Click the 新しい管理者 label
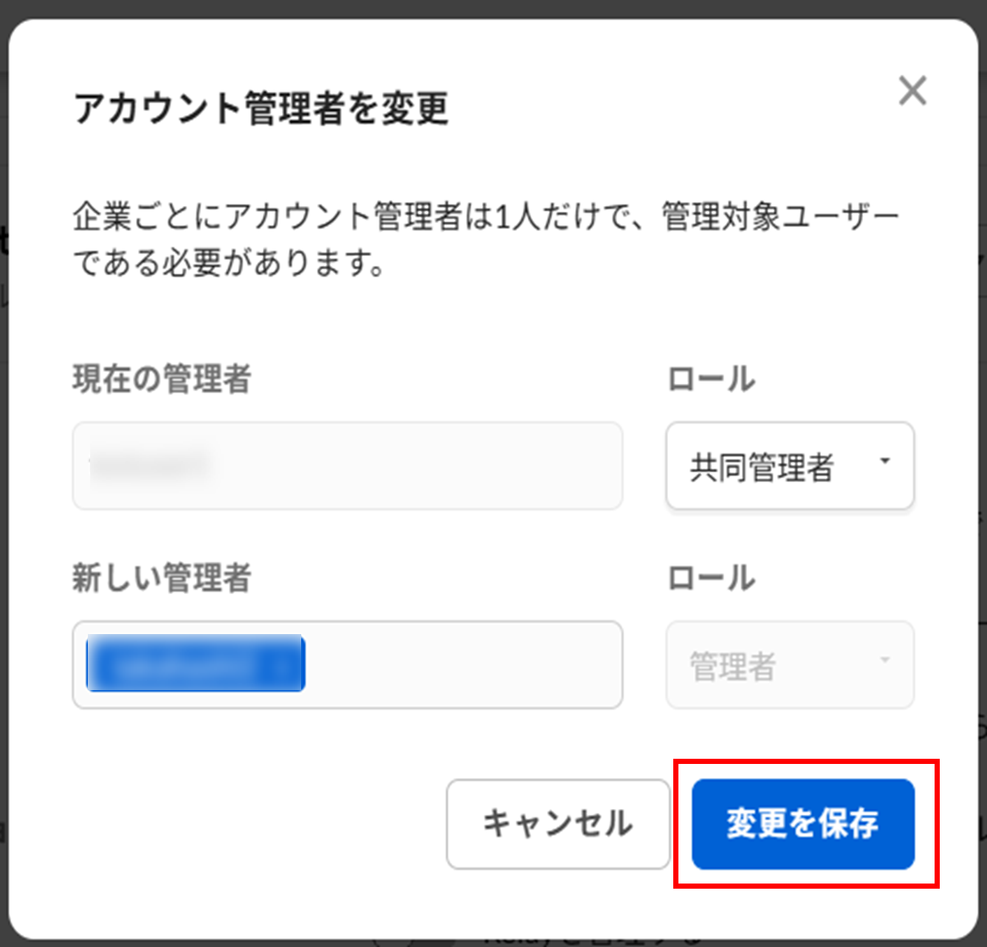 (x=162, y=578)
